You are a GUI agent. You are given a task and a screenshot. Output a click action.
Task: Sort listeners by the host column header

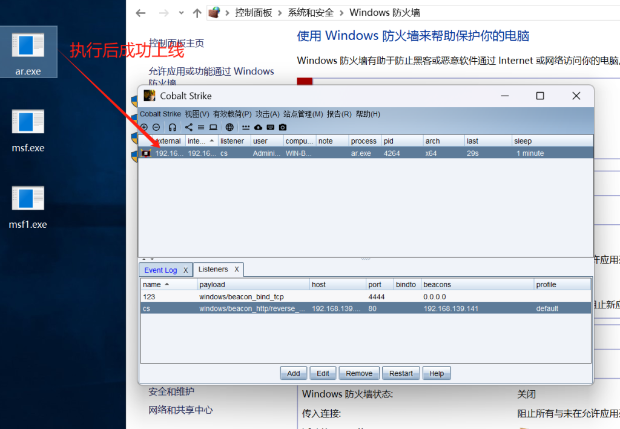[338, 285]
